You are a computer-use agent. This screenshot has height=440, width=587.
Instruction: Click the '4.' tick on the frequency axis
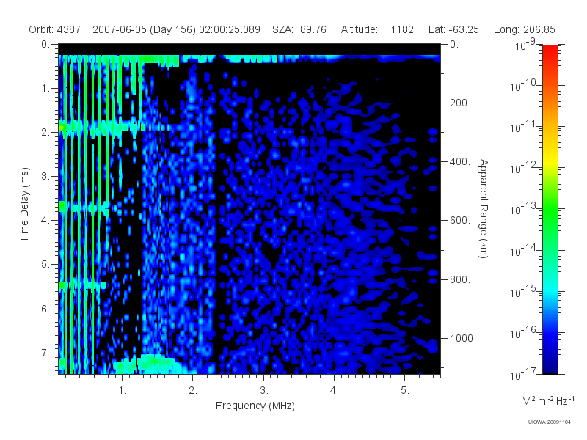pyautogui.click(x=335, y=391)
